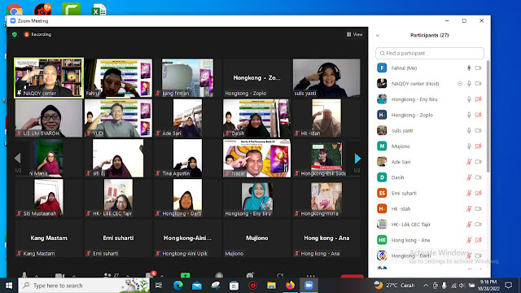Click the taskbar volume icon
The width and height of the screenshot is (521, 293).
coord(462,286)
